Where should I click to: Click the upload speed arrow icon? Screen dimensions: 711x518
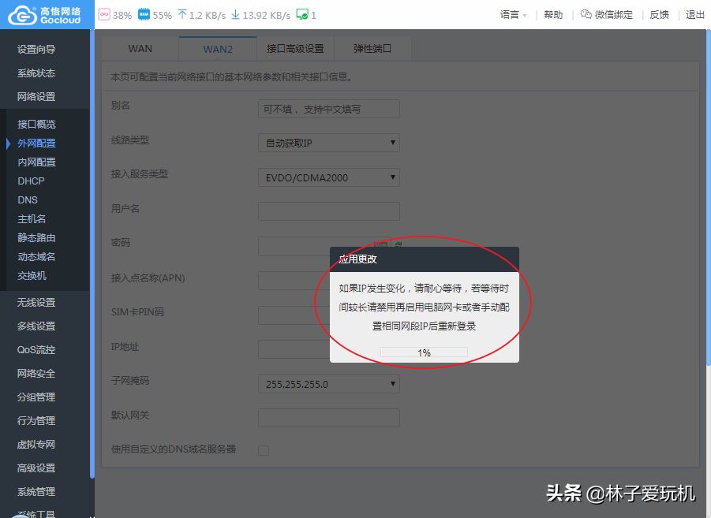tap(183, 14)
